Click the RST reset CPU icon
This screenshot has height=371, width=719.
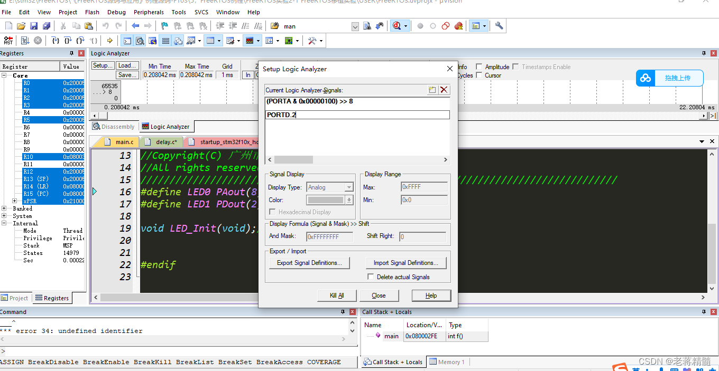coord(8,41)
